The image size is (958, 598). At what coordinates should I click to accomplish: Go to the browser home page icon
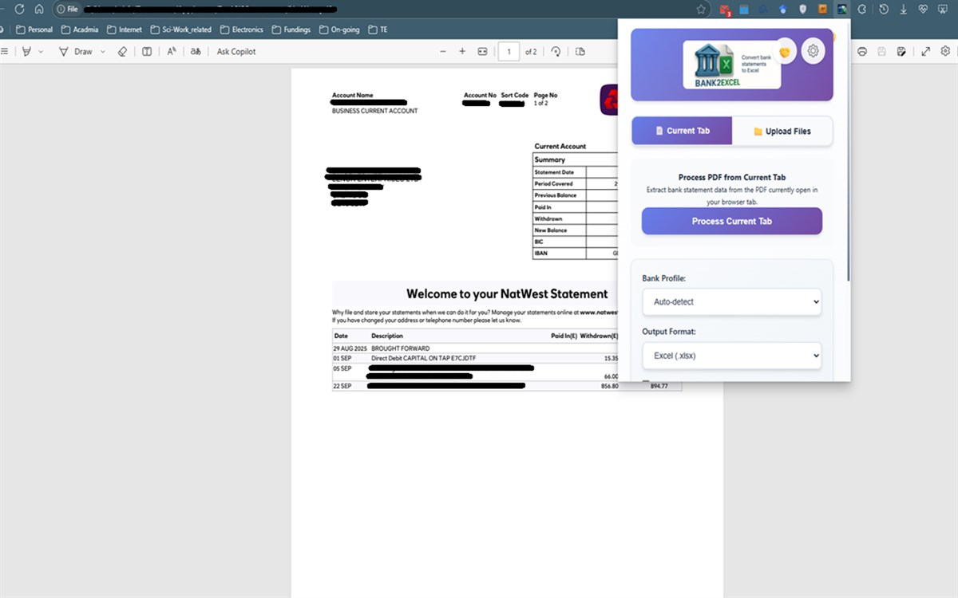pyautogui.click(x=38, y=9)
